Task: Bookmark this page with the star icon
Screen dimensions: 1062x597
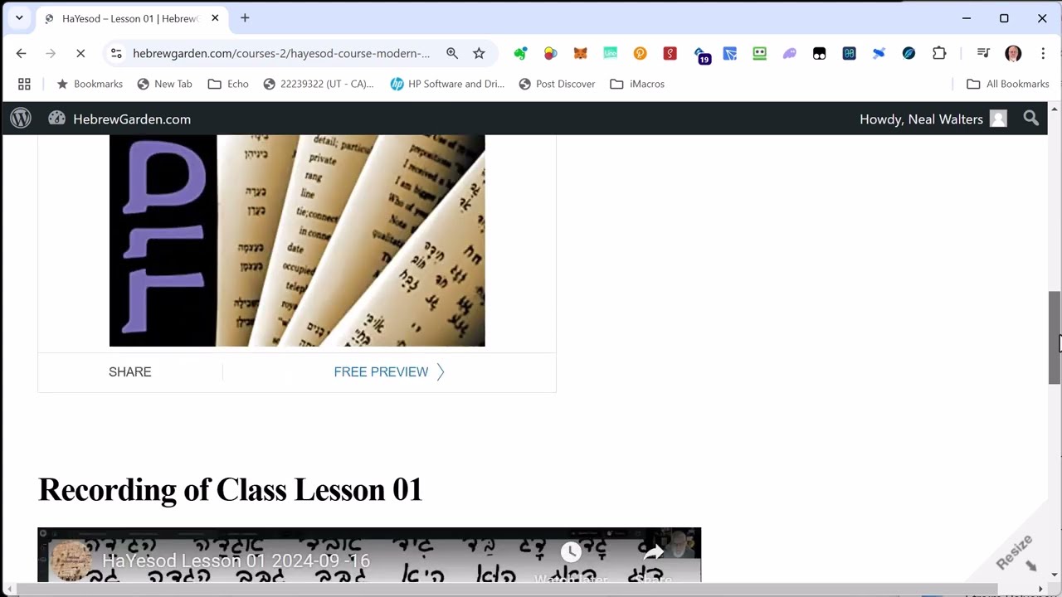Action: click(479, 53)
